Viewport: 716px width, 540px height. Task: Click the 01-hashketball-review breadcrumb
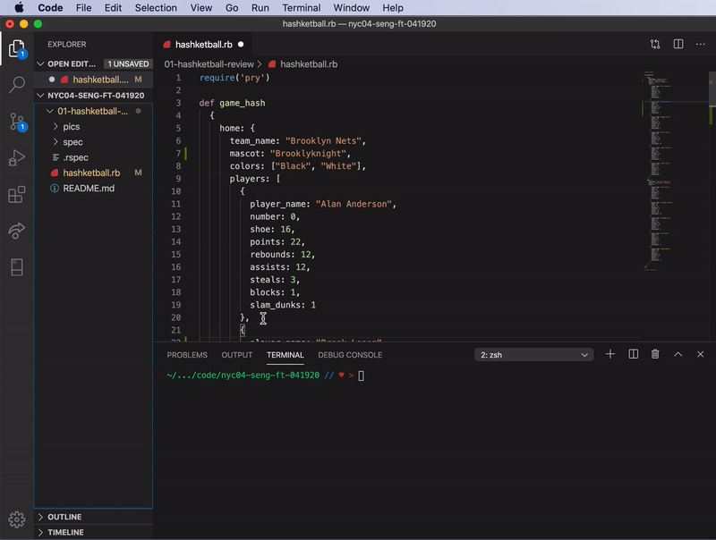tap(209, 64)
